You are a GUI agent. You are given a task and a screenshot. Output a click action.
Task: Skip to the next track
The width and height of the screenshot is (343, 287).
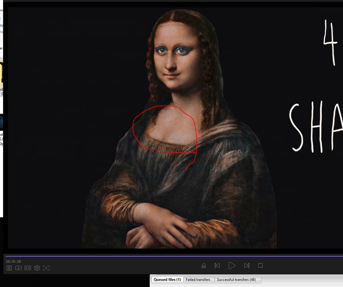click(x=247, y=265)
